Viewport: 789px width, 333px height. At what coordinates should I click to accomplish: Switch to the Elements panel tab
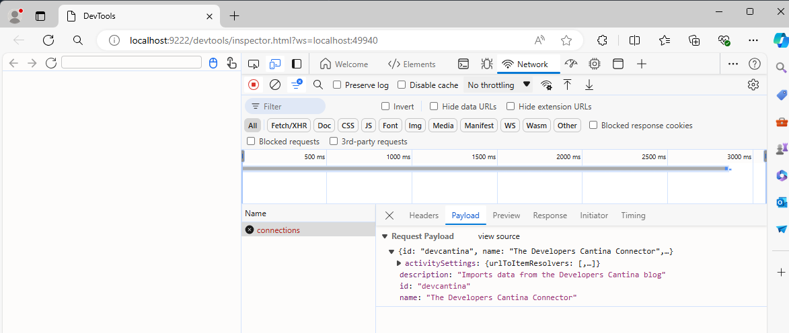click(x=412, y=64)
